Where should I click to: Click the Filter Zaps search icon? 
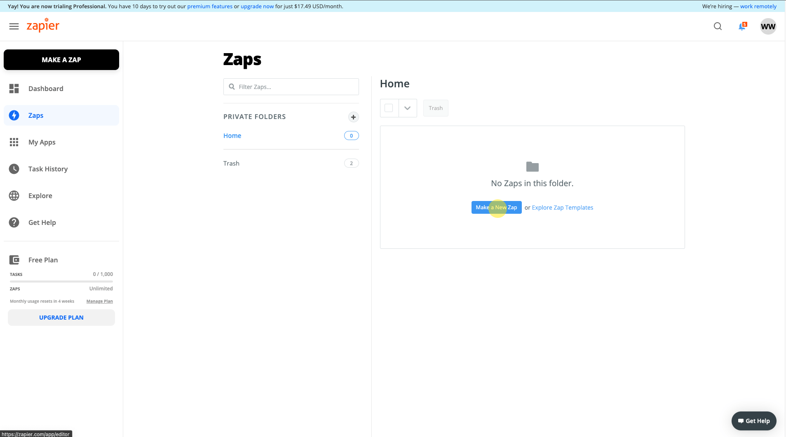(x=232, y=87)
